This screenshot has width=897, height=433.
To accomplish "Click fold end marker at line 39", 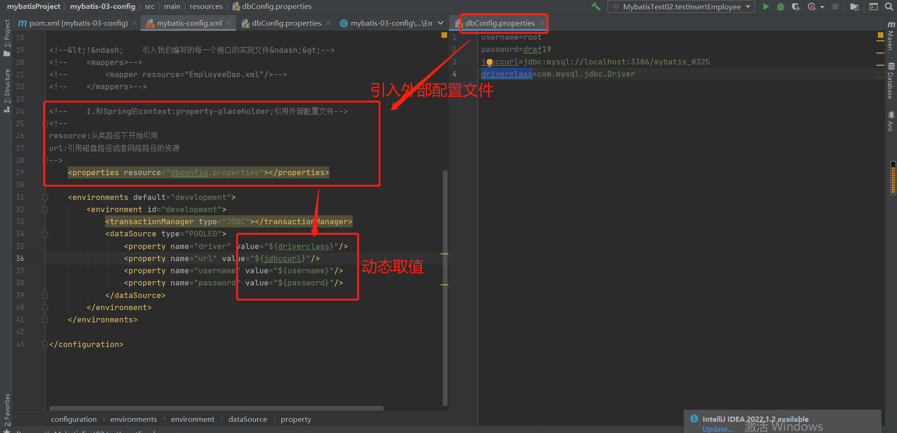I will point(45,295).
